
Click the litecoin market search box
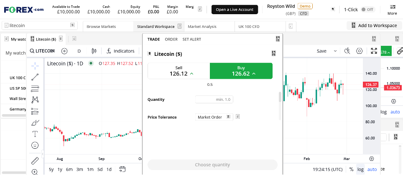pyautogui.click(x=40, y=25)
